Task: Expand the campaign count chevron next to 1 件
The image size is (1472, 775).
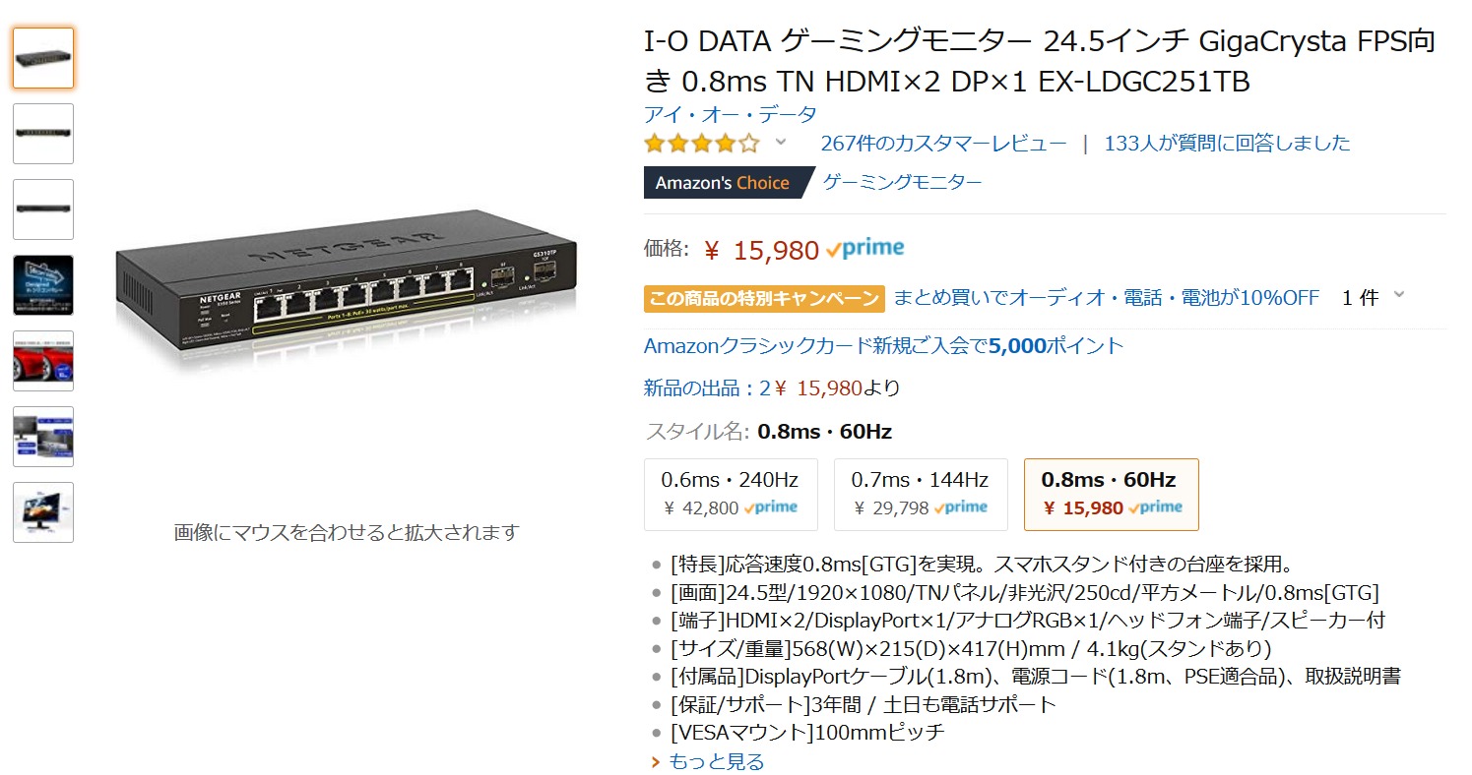Action: [x=1399, y=296]
